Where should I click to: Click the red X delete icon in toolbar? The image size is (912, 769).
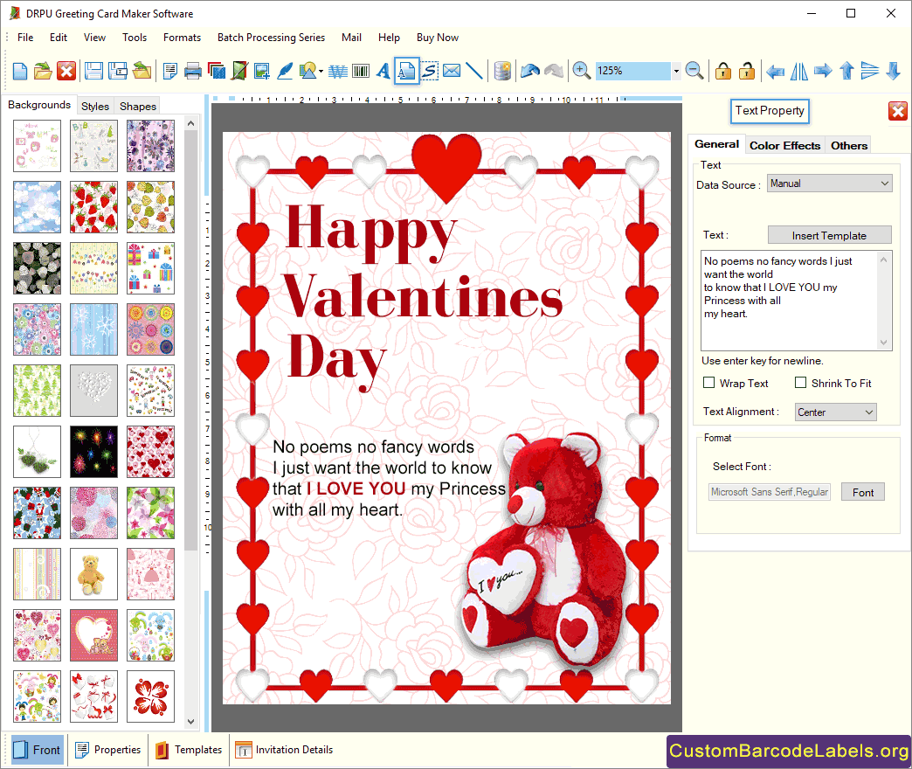(x=66, y=71)
